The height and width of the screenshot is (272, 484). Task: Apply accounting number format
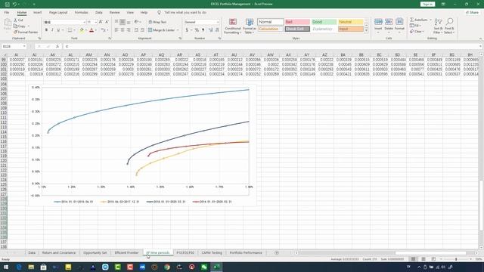pos(187,30)
